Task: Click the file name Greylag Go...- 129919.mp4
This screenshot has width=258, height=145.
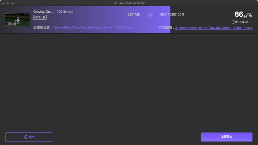Action: pyautogui.click(x=53, y=12)
